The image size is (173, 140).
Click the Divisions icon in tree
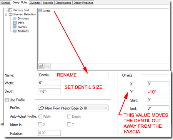tap(15, 18)
